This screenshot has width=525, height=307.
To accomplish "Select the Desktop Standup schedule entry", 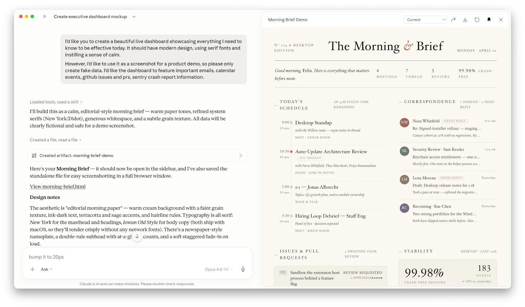I will pos(313,123).
